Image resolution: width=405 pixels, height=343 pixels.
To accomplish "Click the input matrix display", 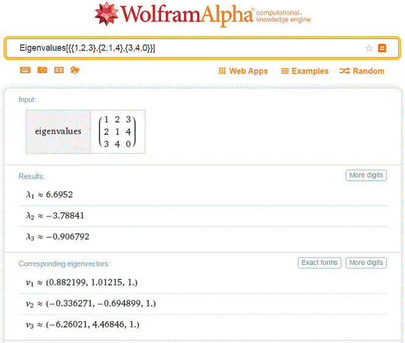I will coord(118,132).
